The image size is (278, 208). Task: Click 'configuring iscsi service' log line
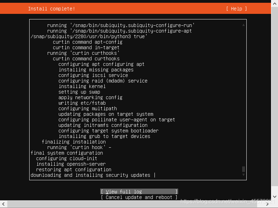(x=93, y=75)
